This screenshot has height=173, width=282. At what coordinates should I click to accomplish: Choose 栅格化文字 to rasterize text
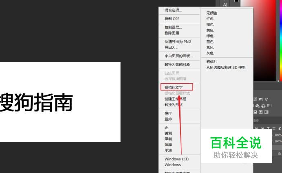pyautogui.click(x=174, y=87)
